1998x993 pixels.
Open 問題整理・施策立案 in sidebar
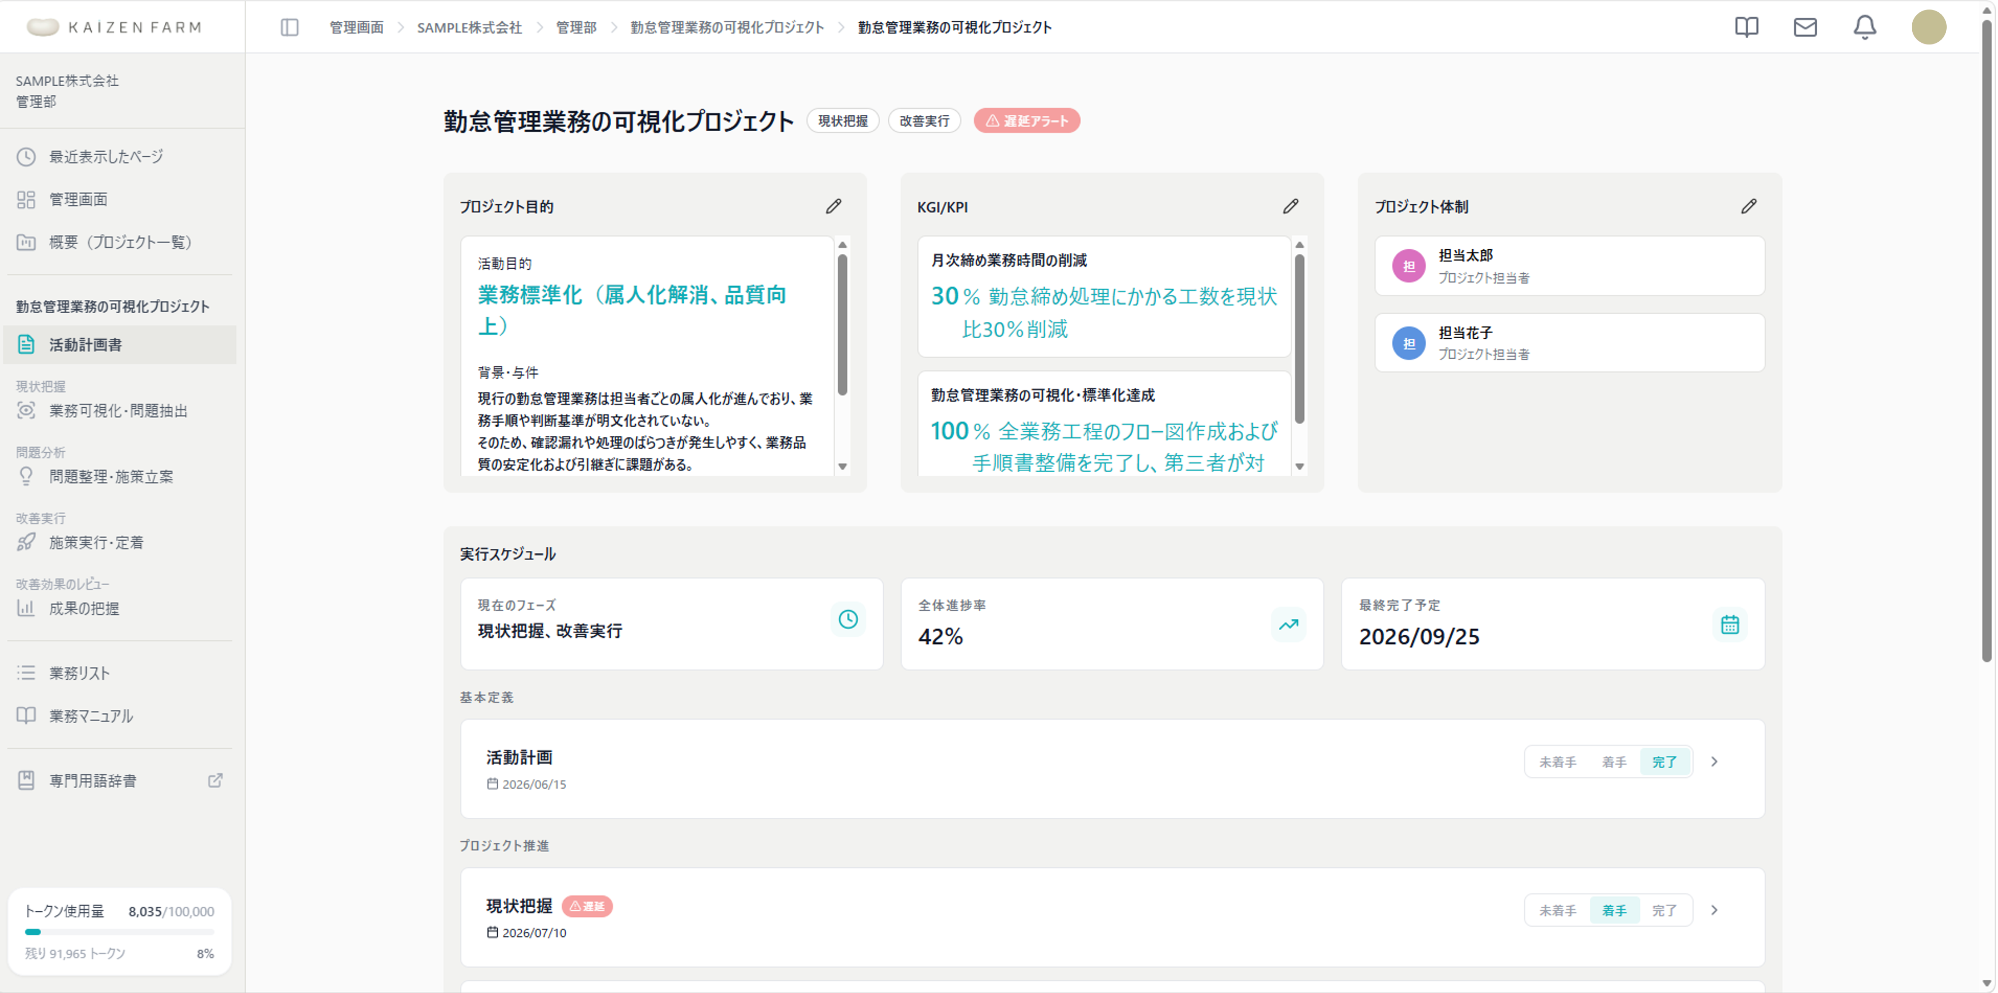tap(119, 476)
